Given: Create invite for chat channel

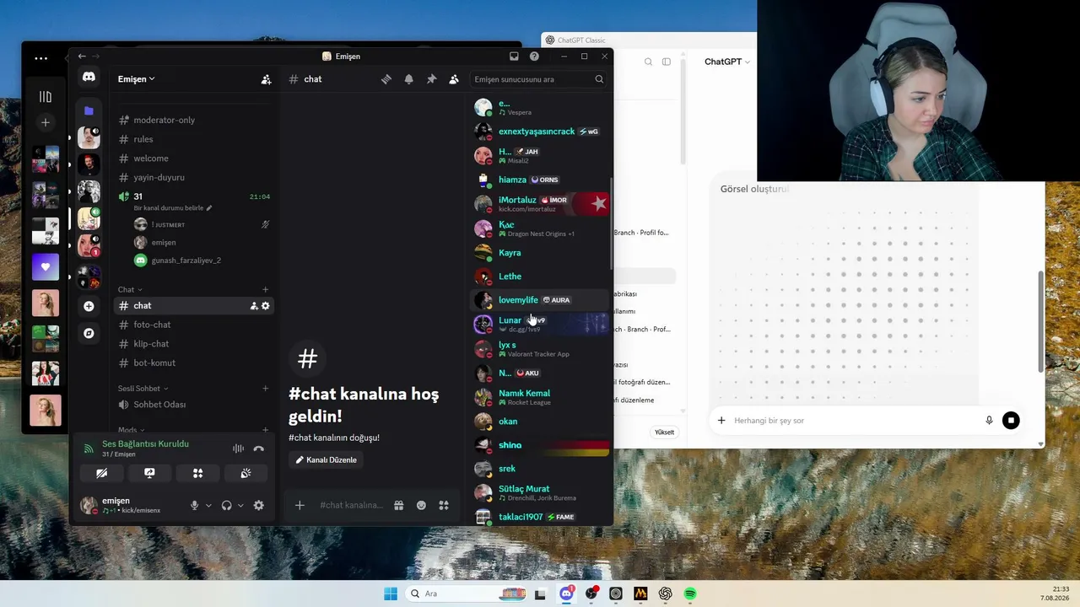Looking at the screenshot, I should point(254,306).
